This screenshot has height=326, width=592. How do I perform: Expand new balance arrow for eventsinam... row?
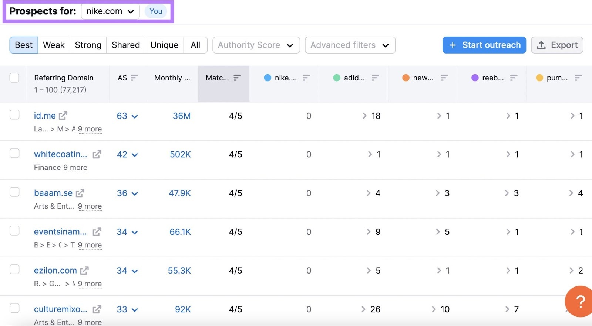click(438, 232)
